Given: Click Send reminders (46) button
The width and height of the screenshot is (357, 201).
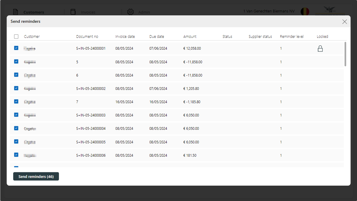Looking at the screenshot, I should (36, 176).
